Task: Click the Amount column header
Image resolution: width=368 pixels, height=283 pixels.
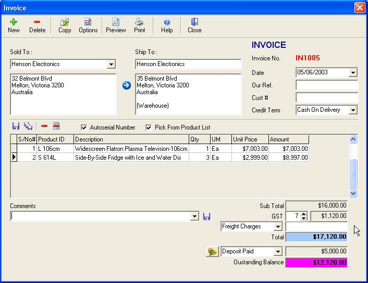Action: [289, 139]
